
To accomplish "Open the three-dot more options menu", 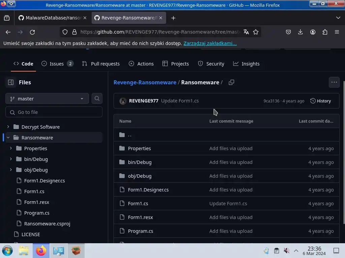I will (334, 82).
